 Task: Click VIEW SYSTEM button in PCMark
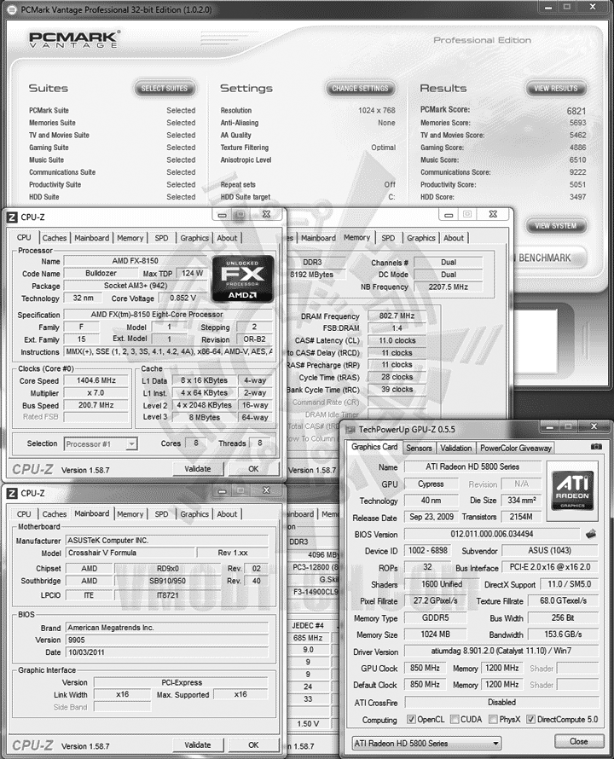(555, 226)
